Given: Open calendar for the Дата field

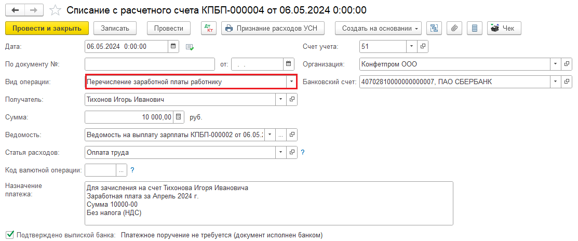Looking at the screenshot, I should pos(173,46).
